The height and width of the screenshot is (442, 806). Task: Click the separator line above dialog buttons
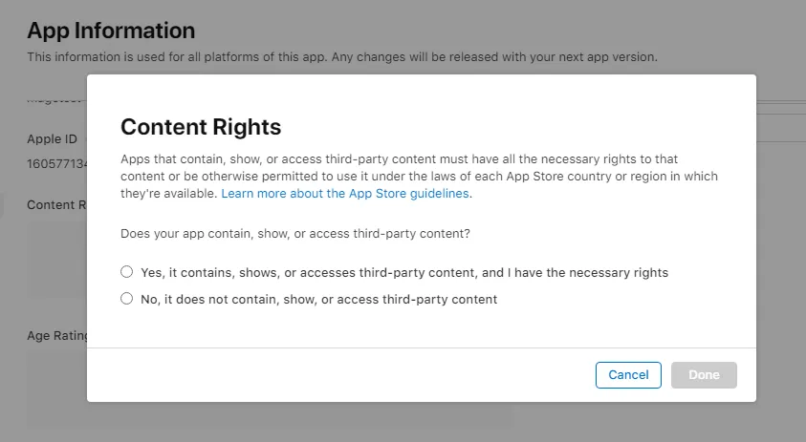(x=422, y=348)
